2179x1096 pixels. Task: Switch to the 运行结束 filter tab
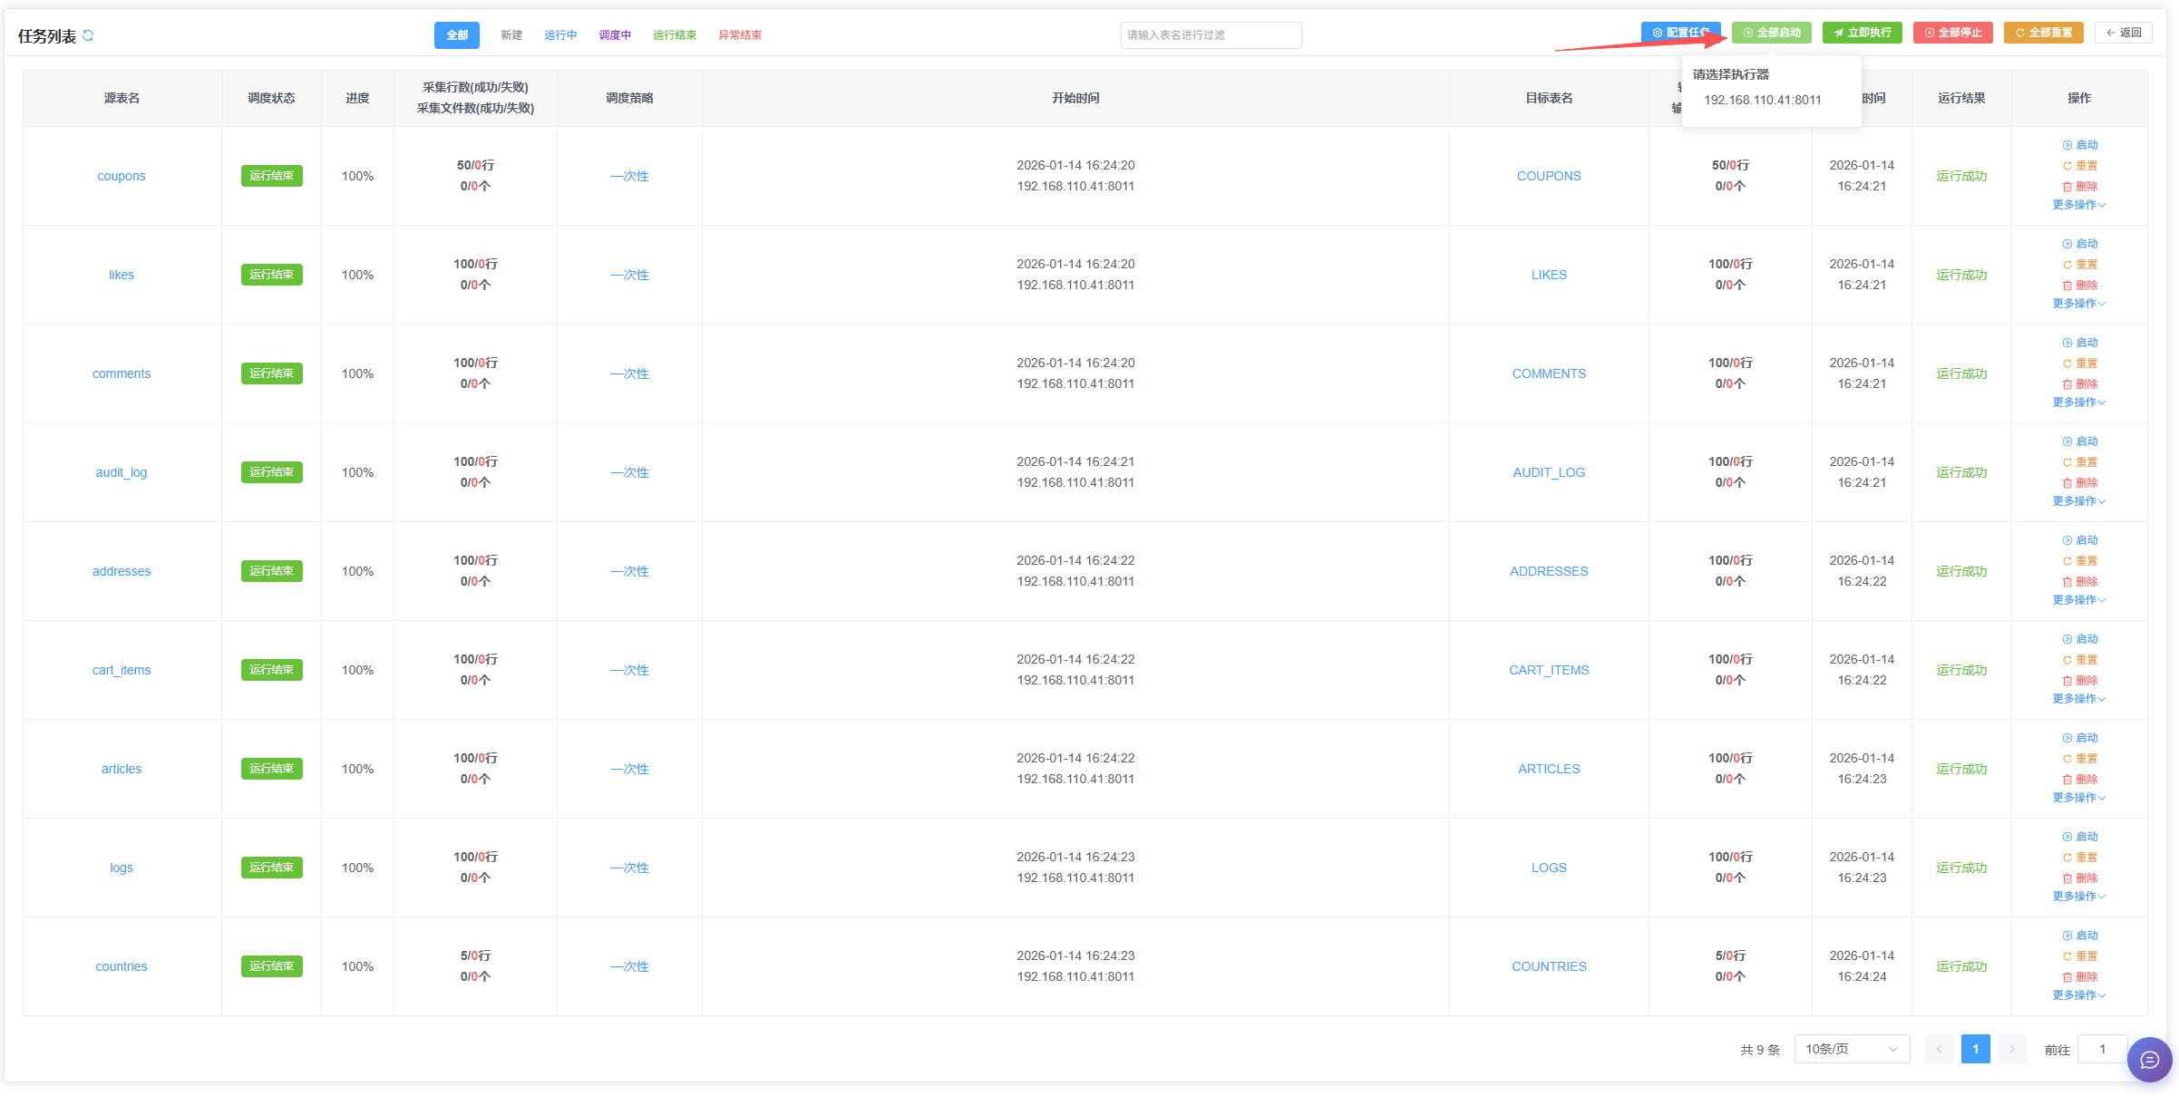pos(675,35)
